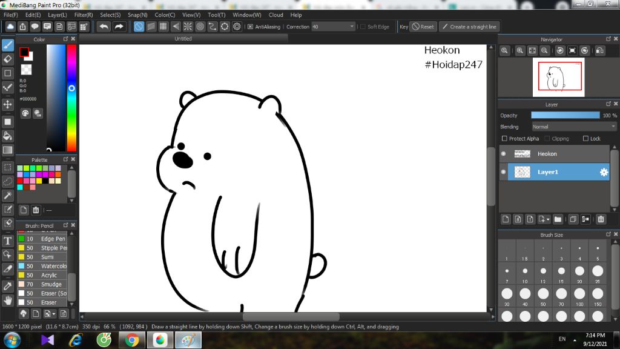This screenshot has height=349, width=620.
Task: Click canvas horizontal scrollbar thumb
Action: [291, 316]
